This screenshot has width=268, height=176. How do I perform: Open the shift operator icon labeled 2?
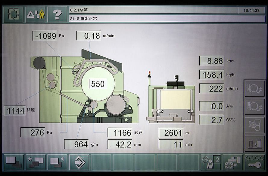pyautogui.click(x=210, y=162)
